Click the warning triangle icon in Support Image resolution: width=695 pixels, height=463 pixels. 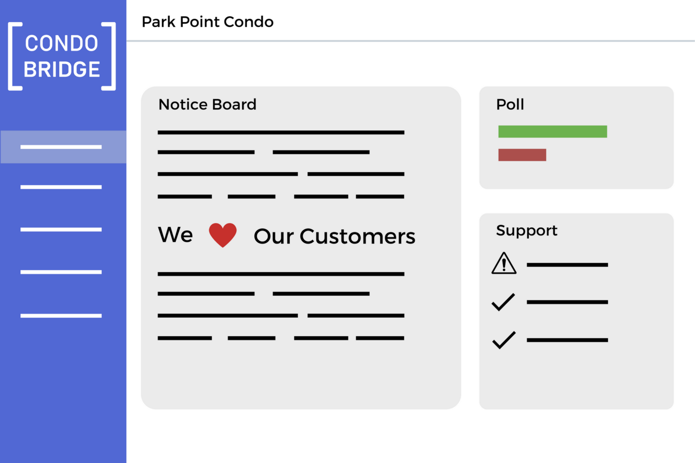click(x=504, y=264)
